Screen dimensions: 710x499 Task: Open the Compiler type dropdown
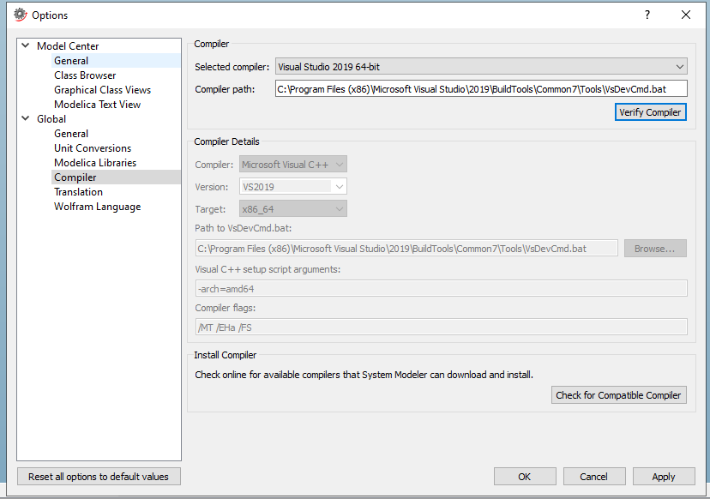[293, 165]
